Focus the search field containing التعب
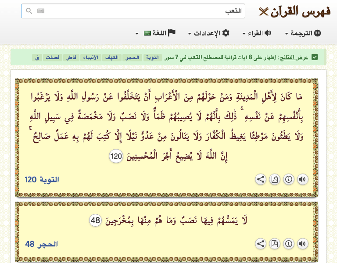 pos(140,11)
